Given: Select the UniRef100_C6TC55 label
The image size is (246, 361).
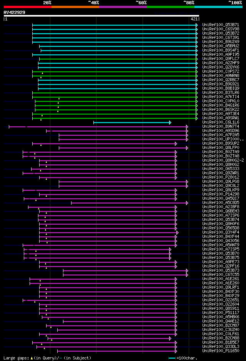Looking at the screenshot, I should click(x=221, y=274).
